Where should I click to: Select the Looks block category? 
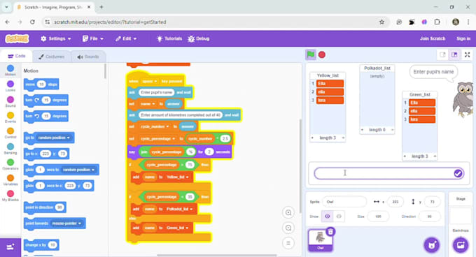10,86
